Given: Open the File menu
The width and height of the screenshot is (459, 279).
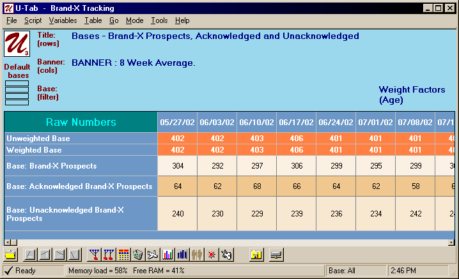Looking at the screenshot, I should click(12, 20).
